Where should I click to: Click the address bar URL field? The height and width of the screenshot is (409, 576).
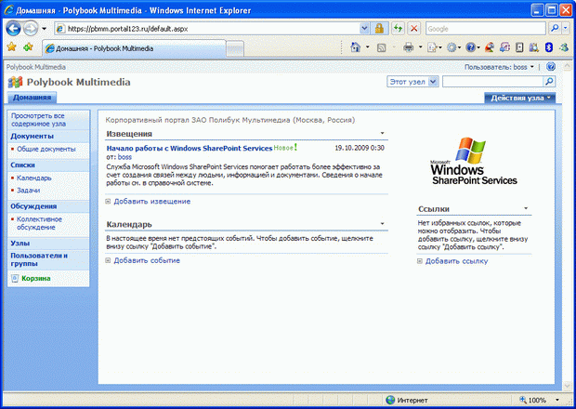click(x=208, y=29)
